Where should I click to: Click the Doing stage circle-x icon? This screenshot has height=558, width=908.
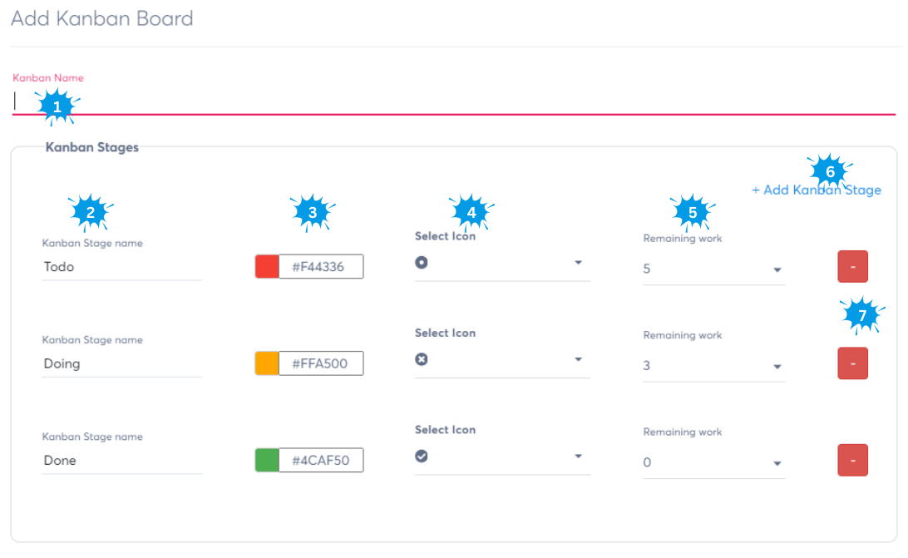422,359
